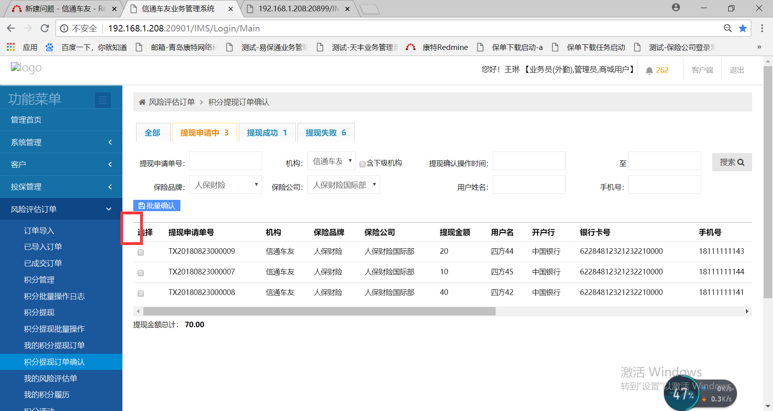
Task: Reload the page with browser refresh icon
Action: (x=45, y=28)
